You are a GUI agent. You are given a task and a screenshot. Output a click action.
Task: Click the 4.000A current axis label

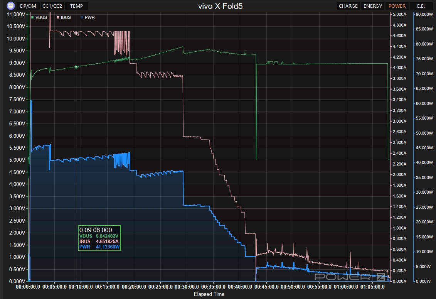click(x=399, y=68)
